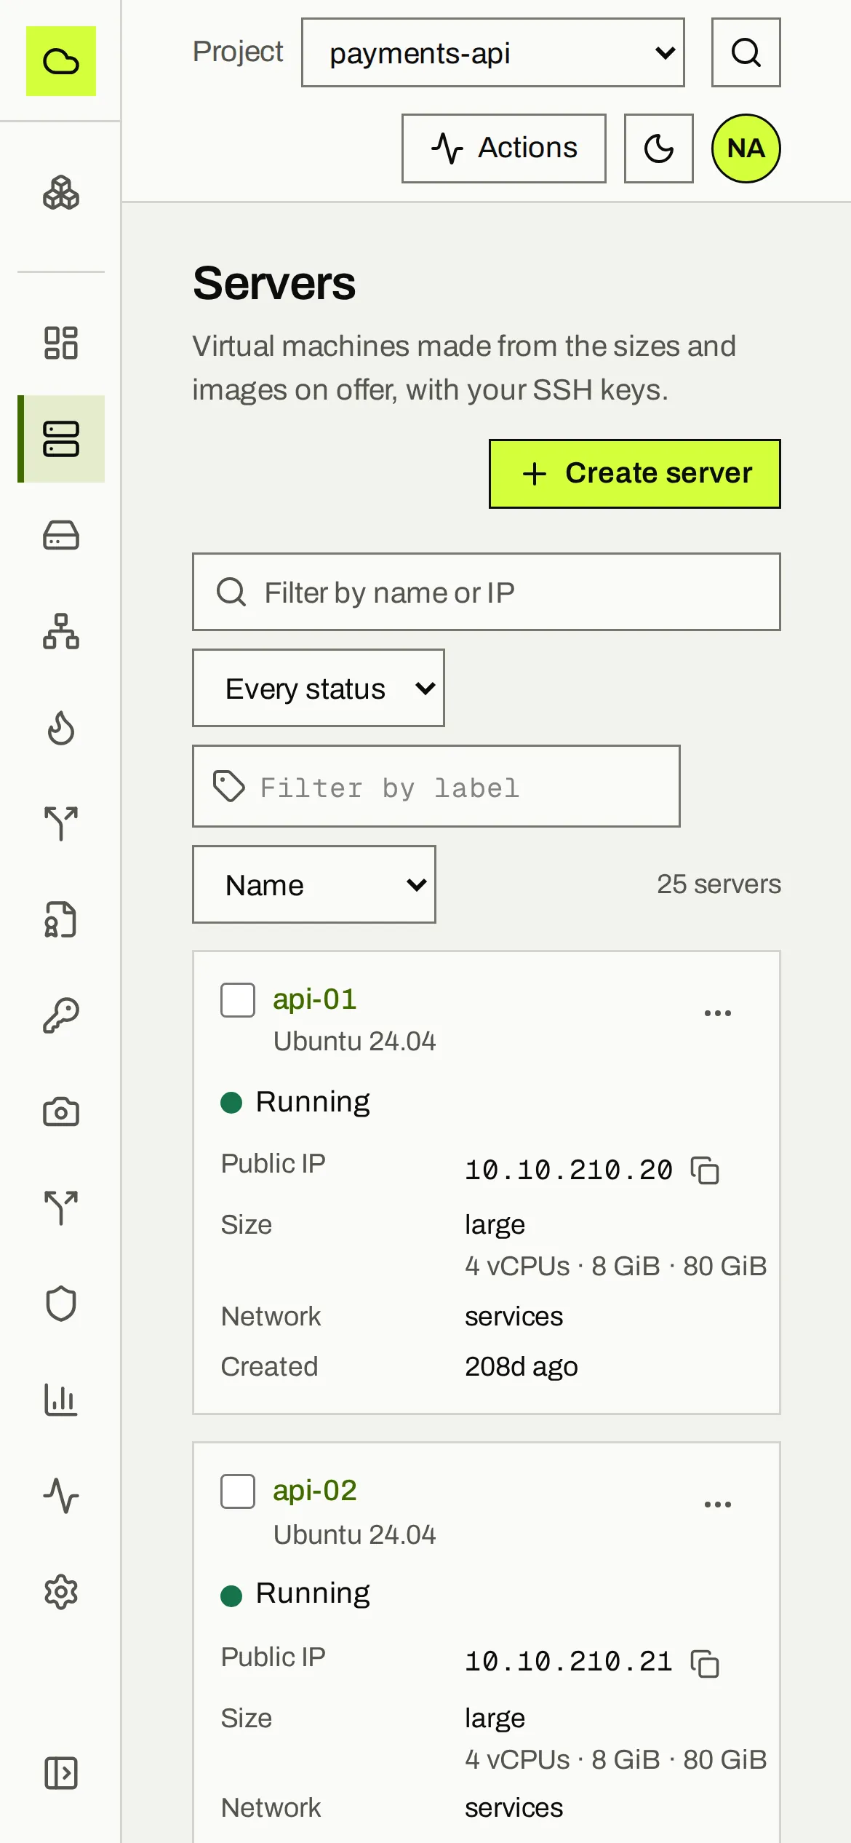Select the Servers sidebar icon

click(61, 439)
